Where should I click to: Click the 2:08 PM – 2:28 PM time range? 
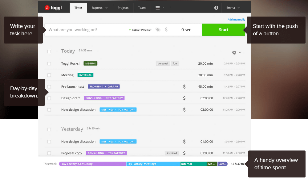(234, 63)
